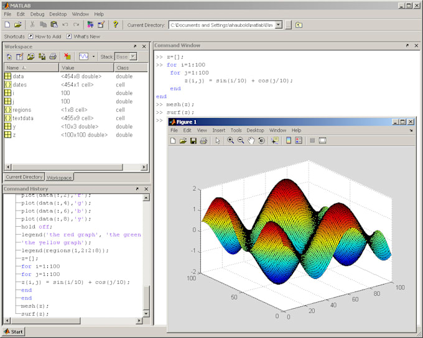The image size is (423, 338).
Task: Select Edit Plot arrow tool in Figure
Action: 218,140
